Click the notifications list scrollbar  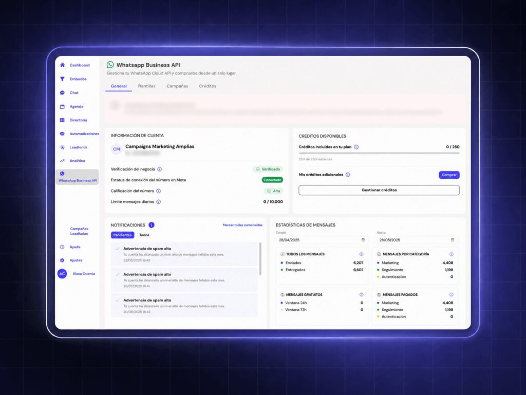(260, 259)
